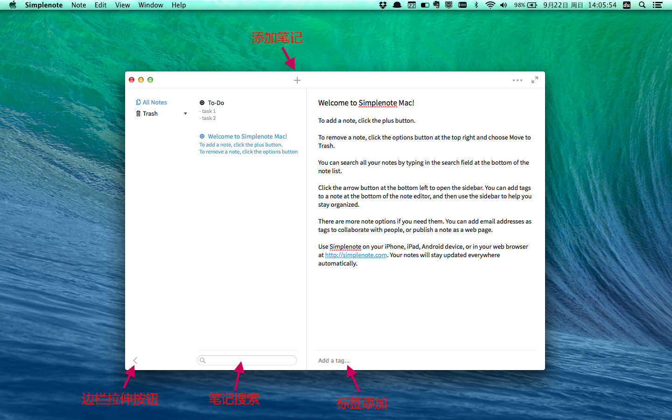Screen dimensions: 672x420
Task: Click the calendar 22 menu bar icon
Action: pyautogui.click(x=412, y=5)
